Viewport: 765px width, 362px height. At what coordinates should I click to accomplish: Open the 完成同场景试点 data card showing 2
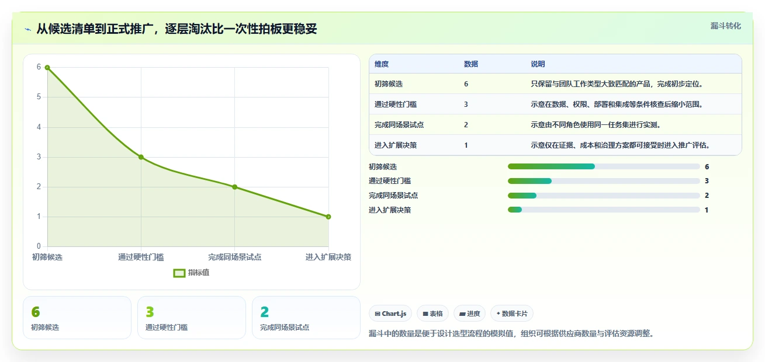coord(306,318)
